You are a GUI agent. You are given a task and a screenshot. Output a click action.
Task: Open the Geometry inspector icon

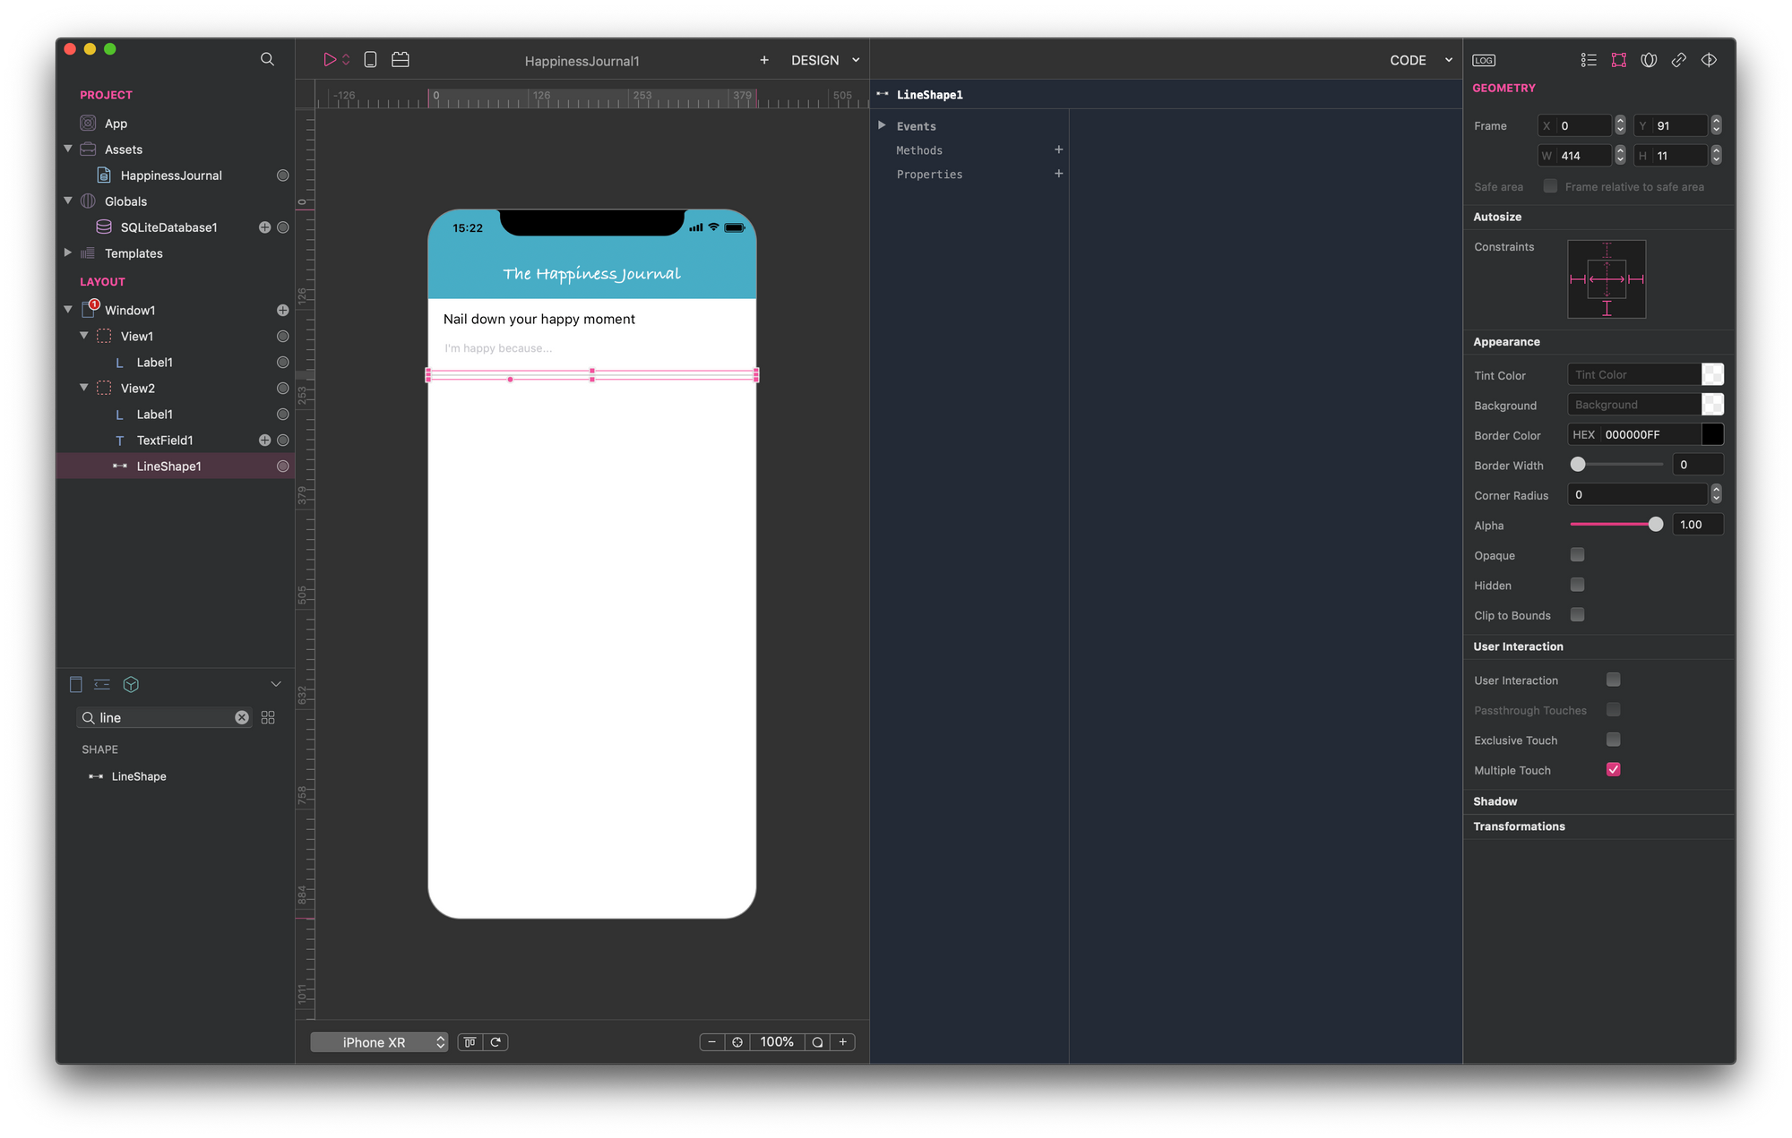click(1618, 60)
